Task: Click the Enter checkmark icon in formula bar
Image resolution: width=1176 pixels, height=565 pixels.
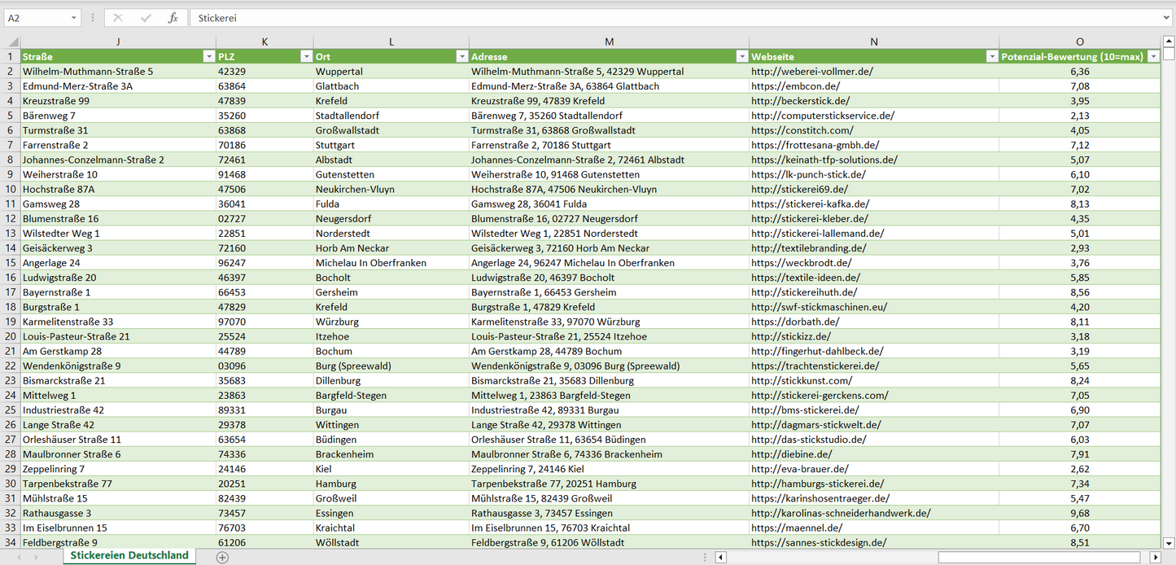Action: pyautogui.click(x=146, y=18)
